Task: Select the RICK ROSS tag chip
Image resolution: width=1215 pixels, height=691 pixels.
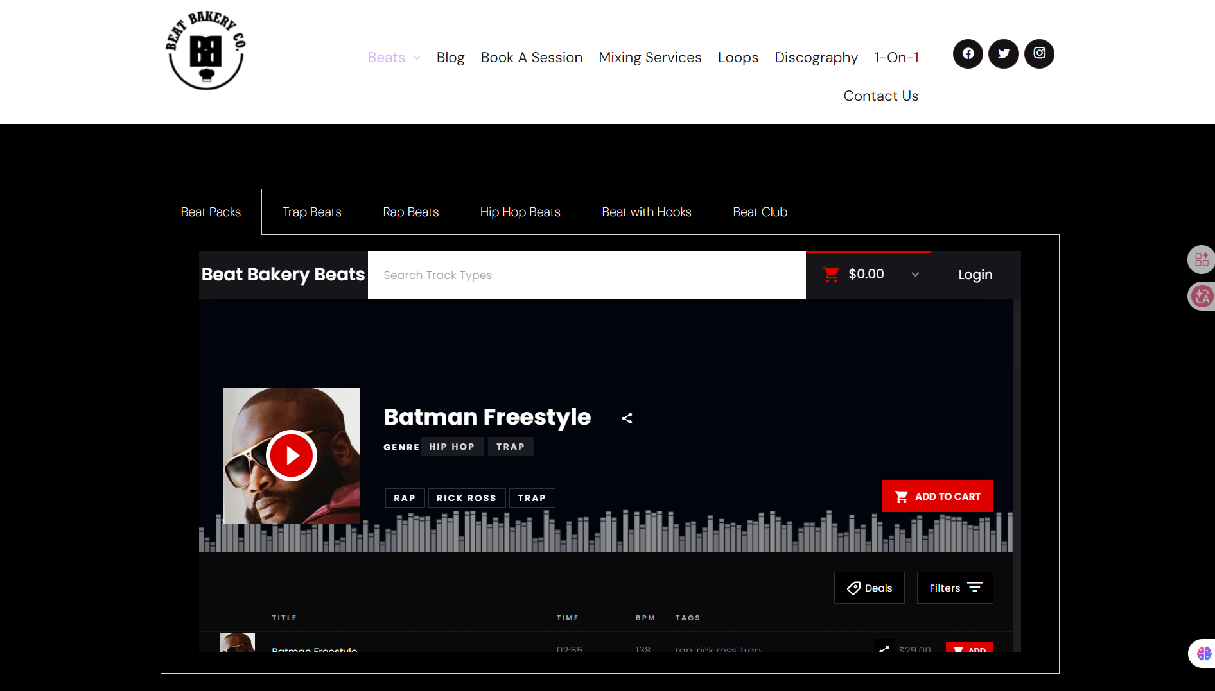Action: point(466,498)
